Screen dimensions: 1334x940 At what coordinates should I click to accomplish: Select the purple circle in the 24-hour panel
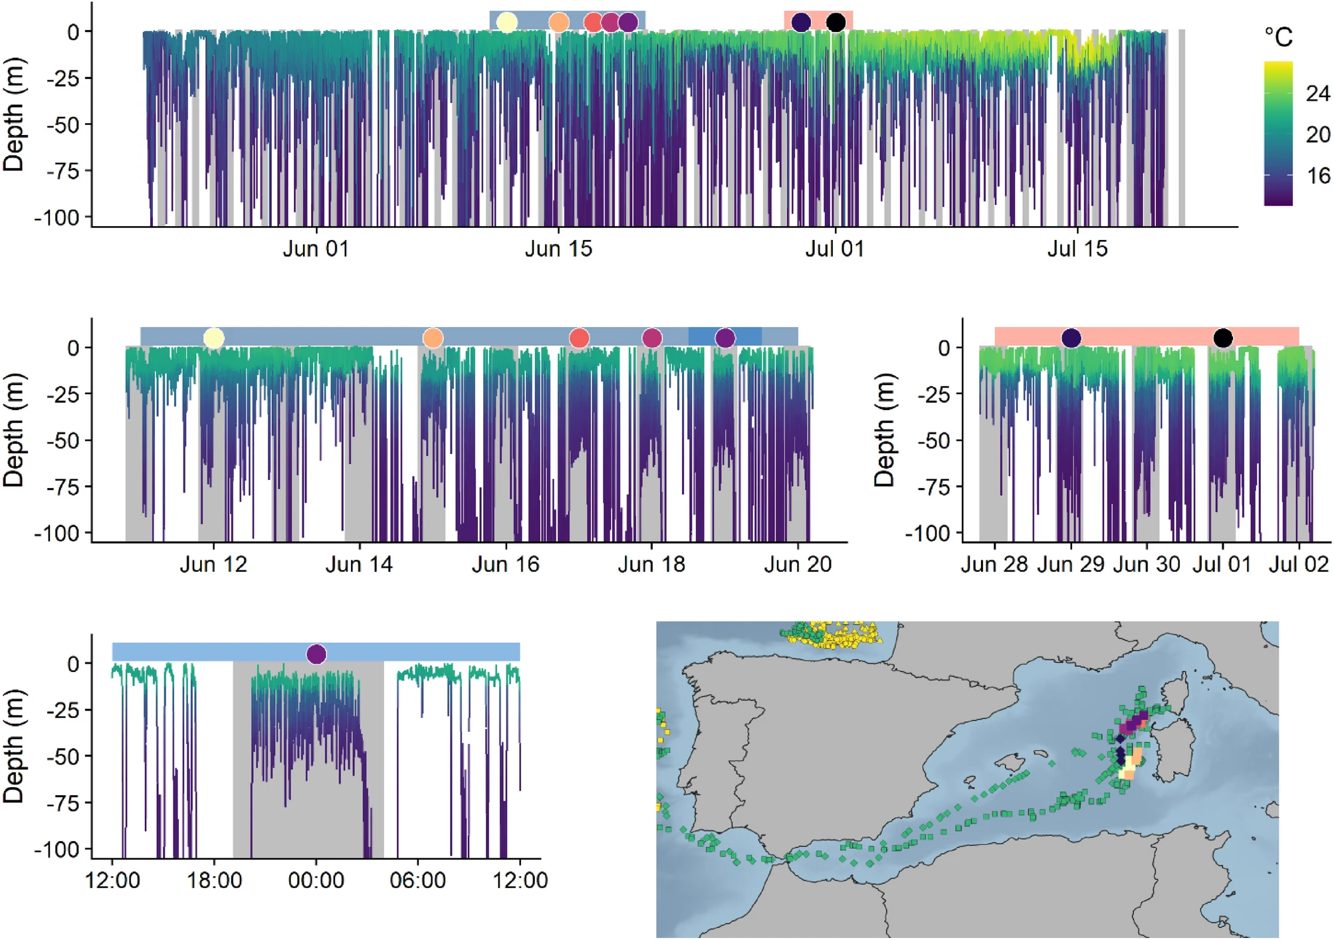[316, 654]
